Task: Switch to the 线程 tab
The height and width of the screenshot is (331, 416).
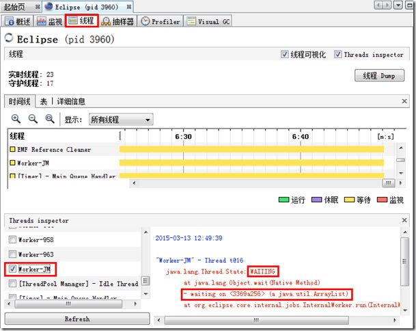Action: tap(82, 21)
